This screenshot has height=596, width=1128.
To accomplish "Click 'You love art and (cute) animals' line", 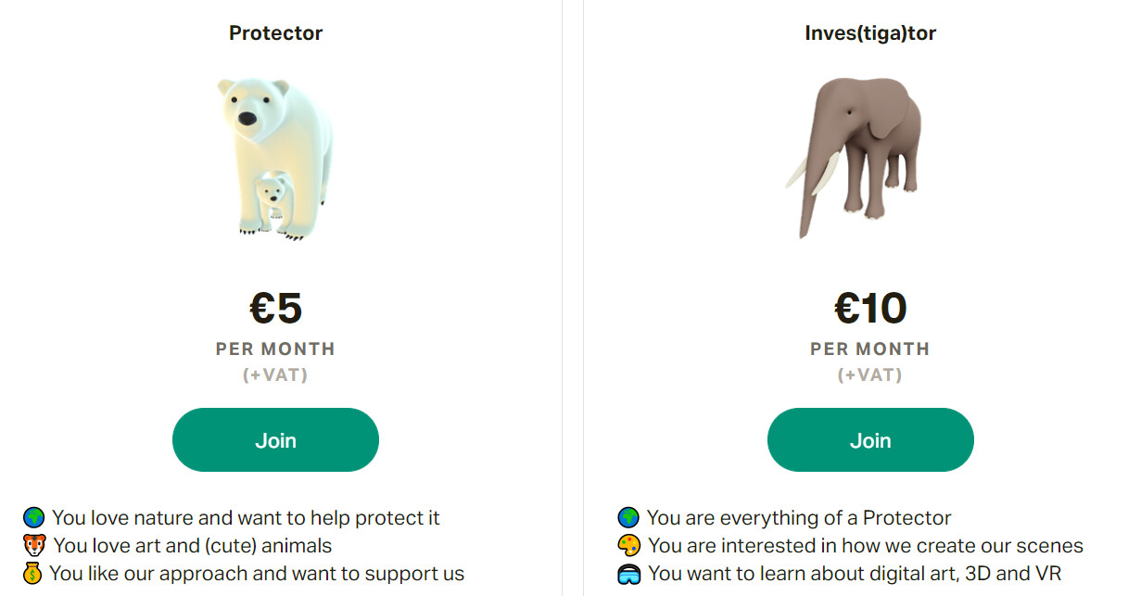I will (x=193, y=546).
